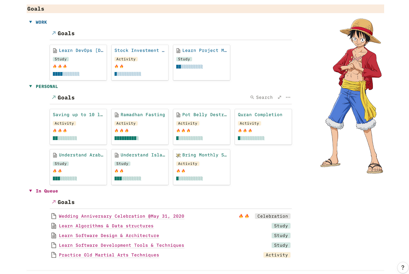Click page icon beside Learn Algorithms row
This screenshot has width=409, height=274.
click(x=53, y=226)
